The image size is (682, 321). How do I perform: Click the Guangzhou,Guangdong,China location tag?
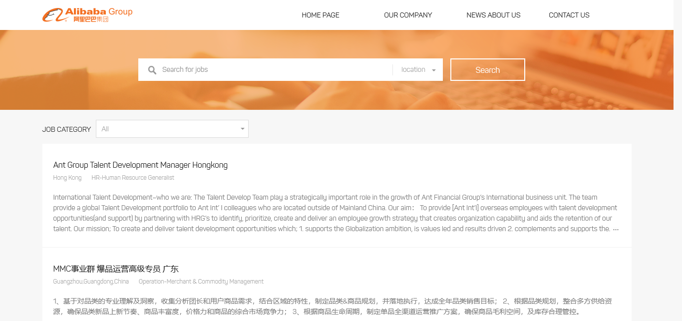91,282
